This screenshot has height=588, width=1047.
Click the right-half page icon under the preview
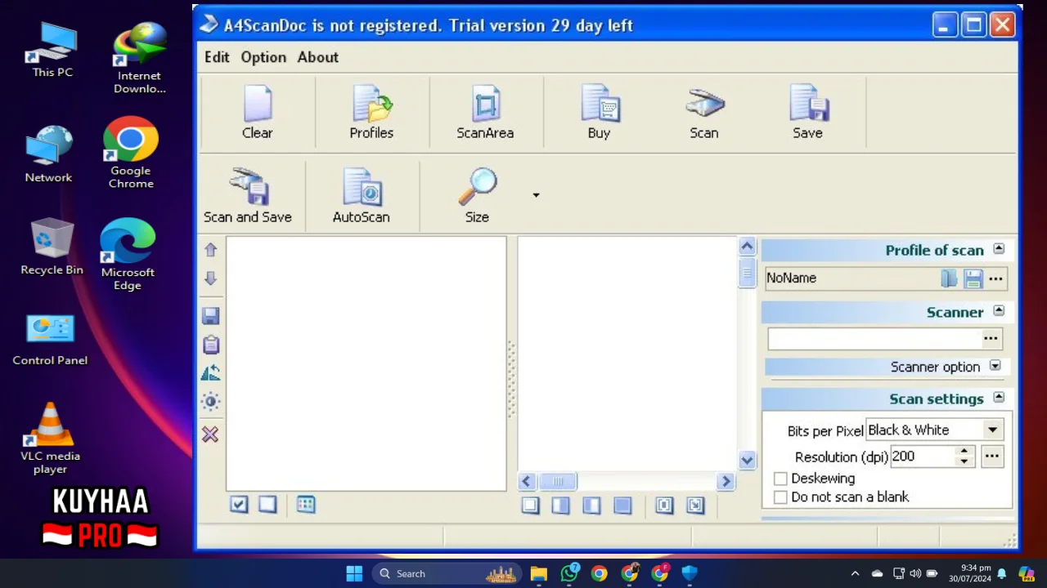(x=591, y=506)
